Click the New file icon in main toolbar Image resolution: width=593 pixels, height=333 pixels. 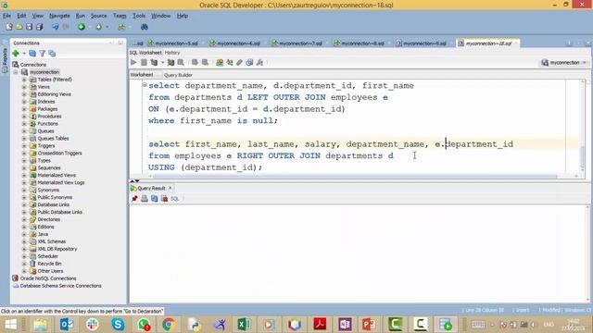9,27
